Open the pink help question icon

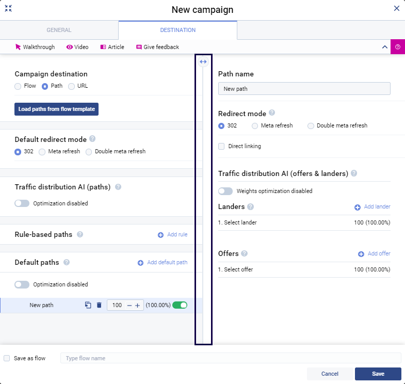pyautogui.click(x=398, y=47)
